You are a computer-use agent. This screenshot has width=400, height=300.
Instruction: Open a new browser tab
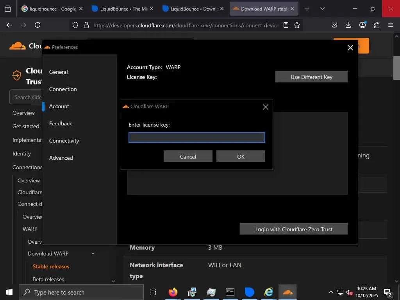click(307, 9)
